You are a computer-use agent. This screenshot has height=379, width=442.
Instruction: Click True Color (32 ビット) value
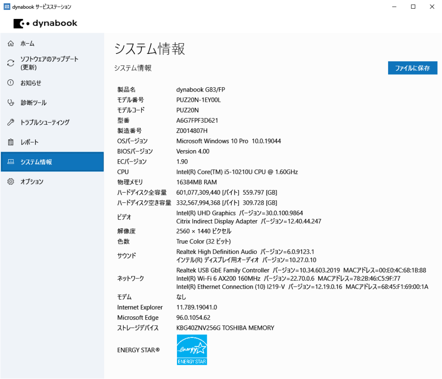[204, 241]
